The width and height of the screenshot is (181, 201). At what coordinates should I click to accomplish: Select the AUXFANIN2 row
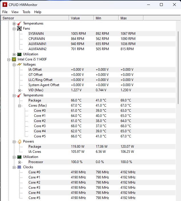102,49
